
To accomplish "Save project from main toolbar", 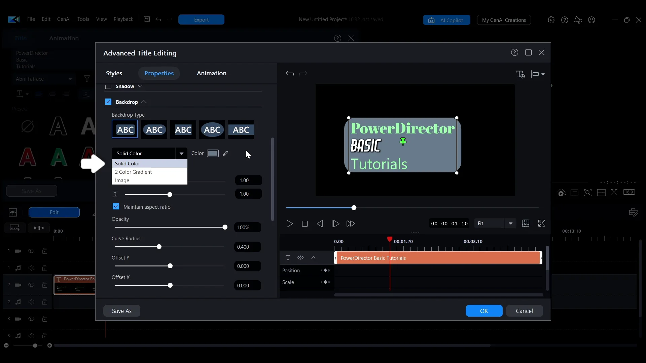I will [x=147, y=19].
